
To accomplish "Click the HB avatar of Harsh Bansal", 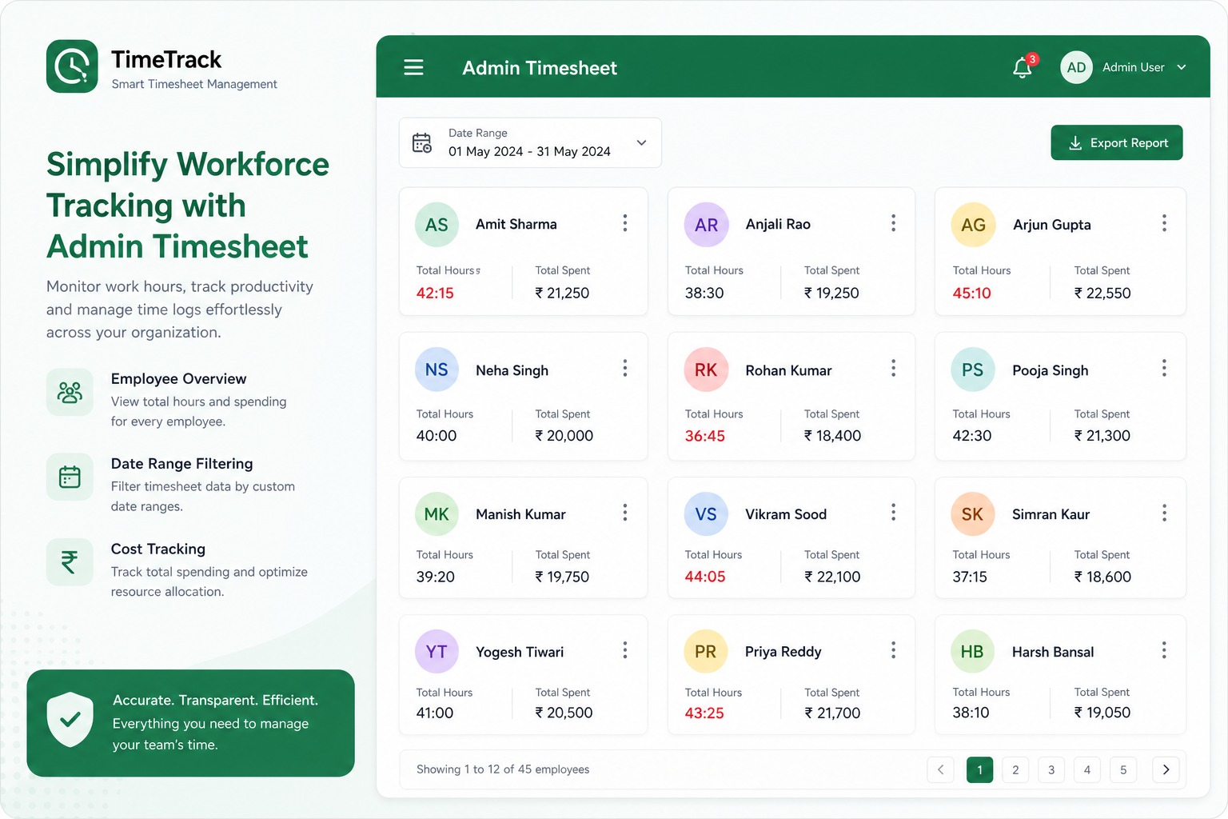I will point(972,652).
